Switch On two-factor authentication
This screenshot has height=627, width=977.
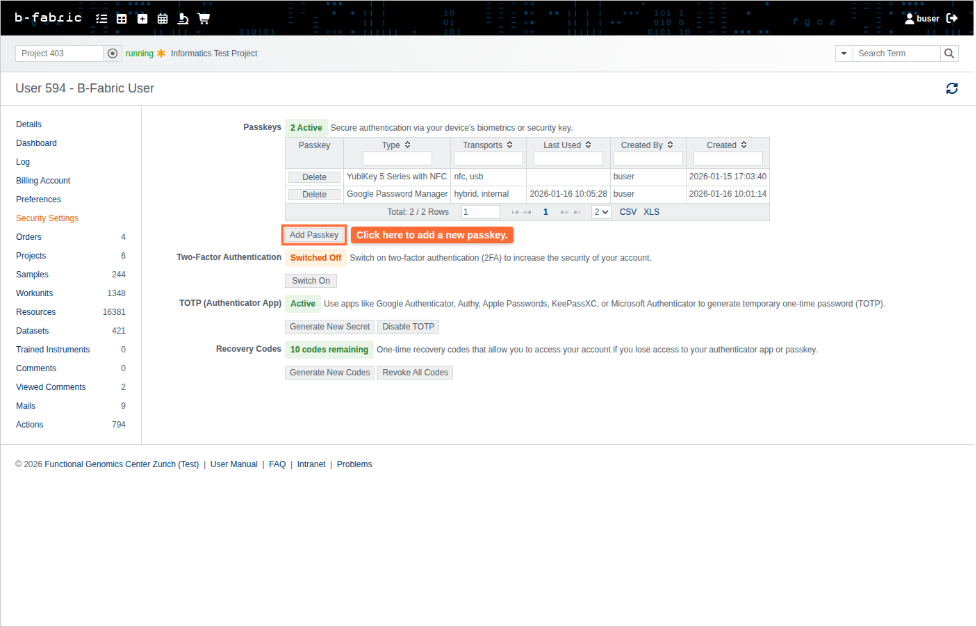point(311,281)
